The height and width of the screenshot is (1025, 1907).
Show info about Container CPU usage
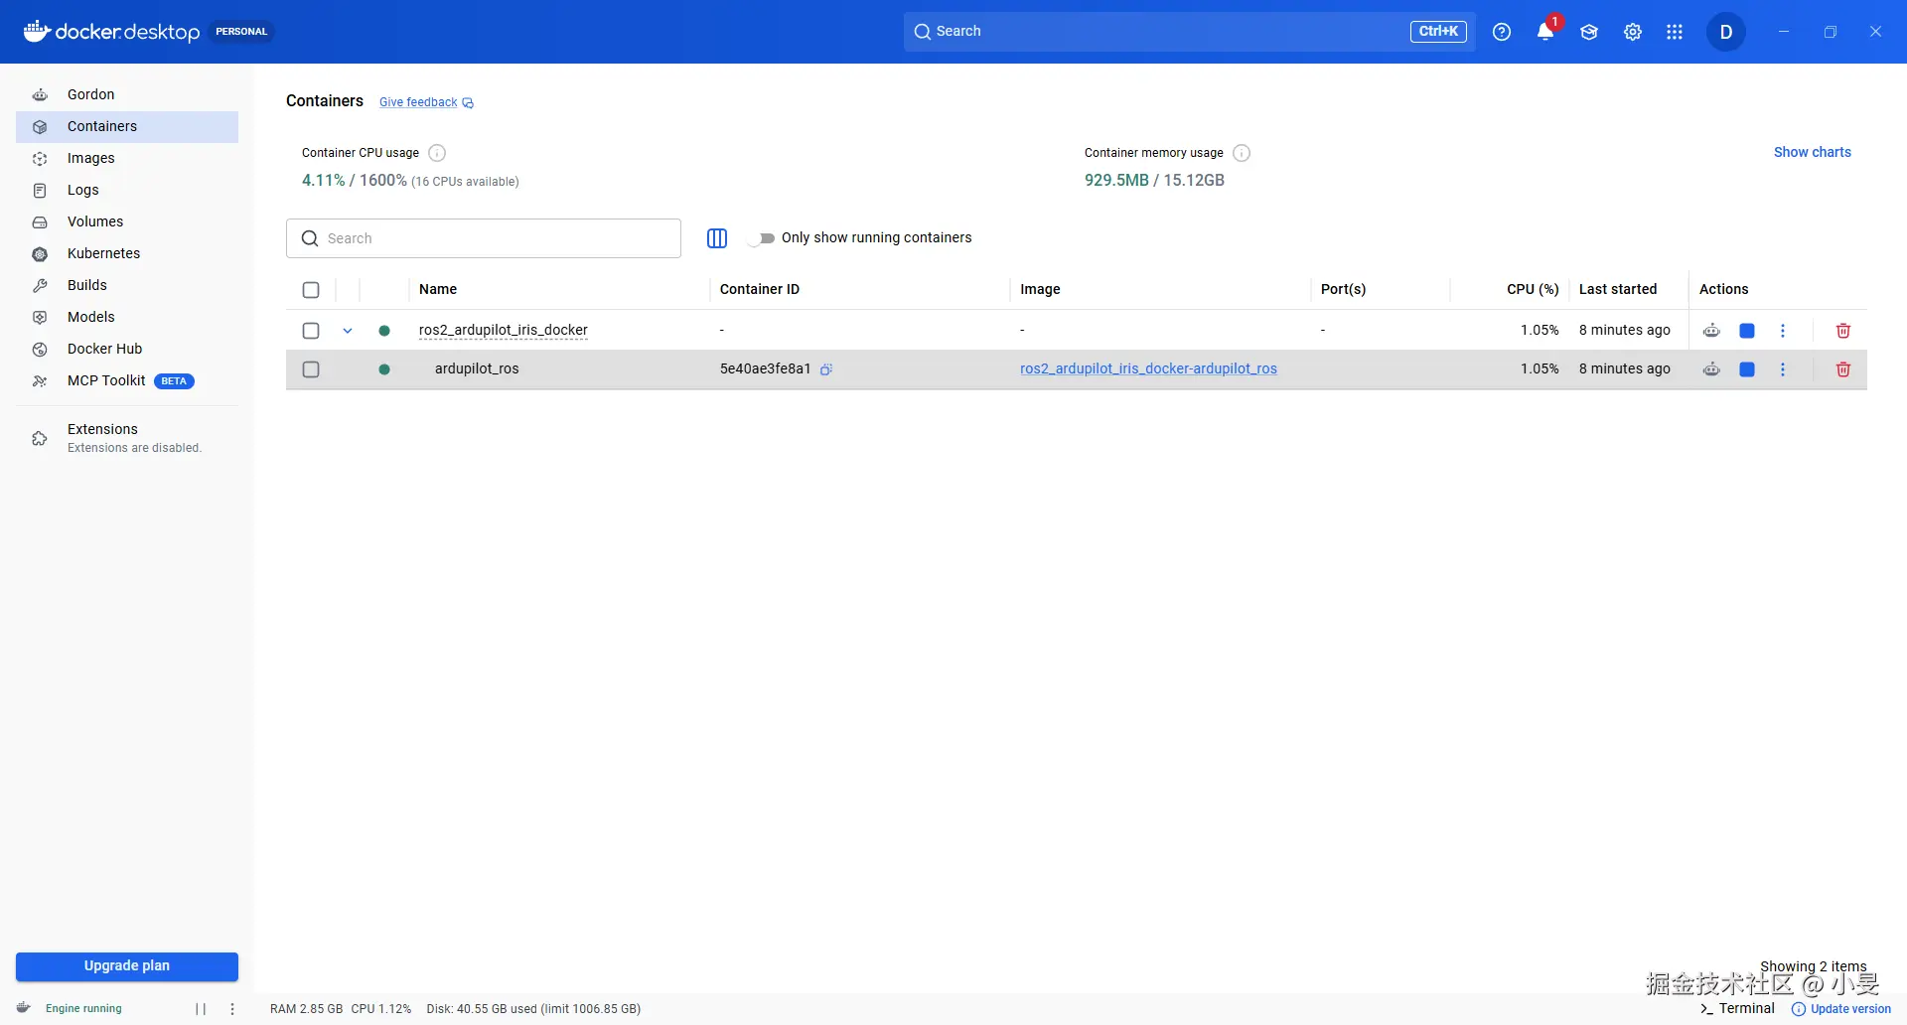coord(437,153)
